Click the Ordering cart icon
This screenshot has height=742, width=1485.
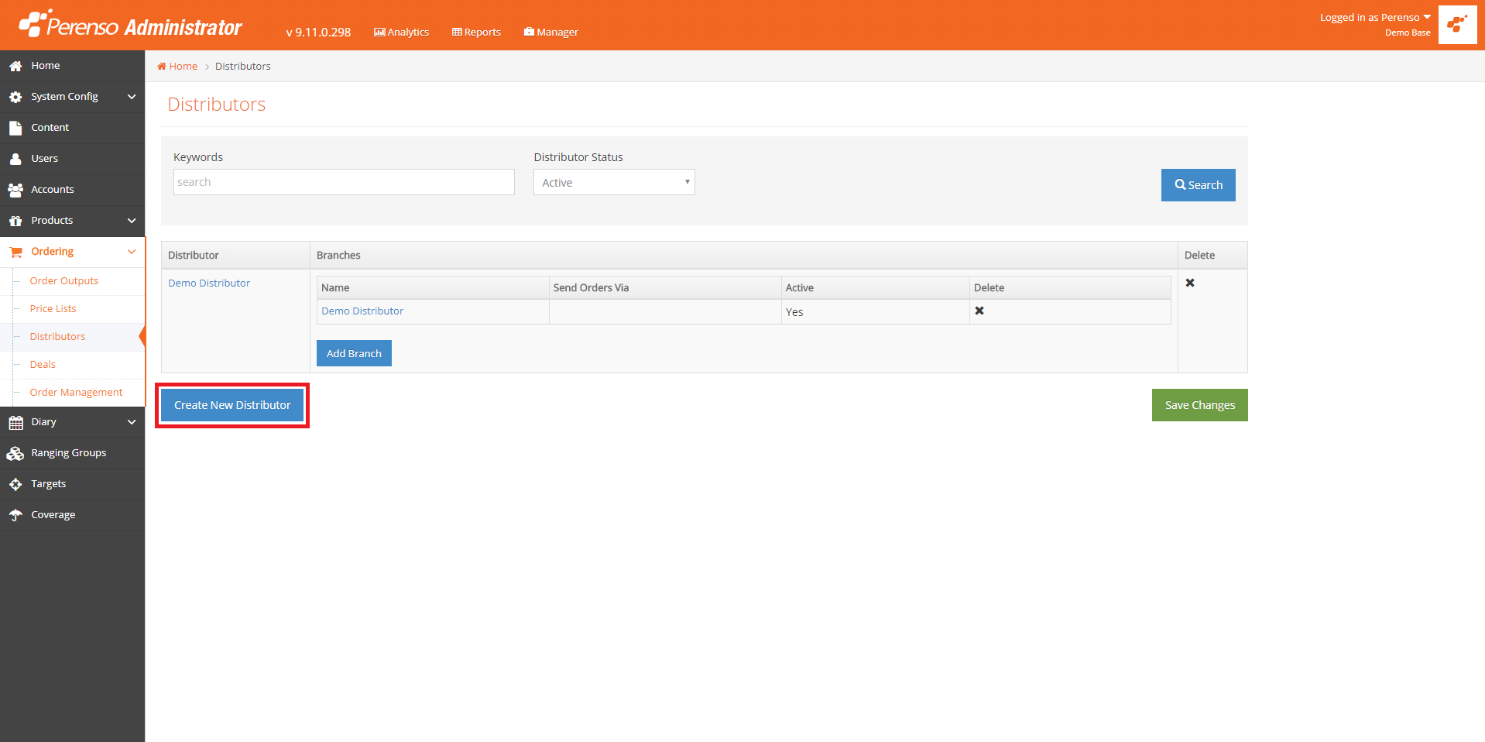(x=15, y=252)
